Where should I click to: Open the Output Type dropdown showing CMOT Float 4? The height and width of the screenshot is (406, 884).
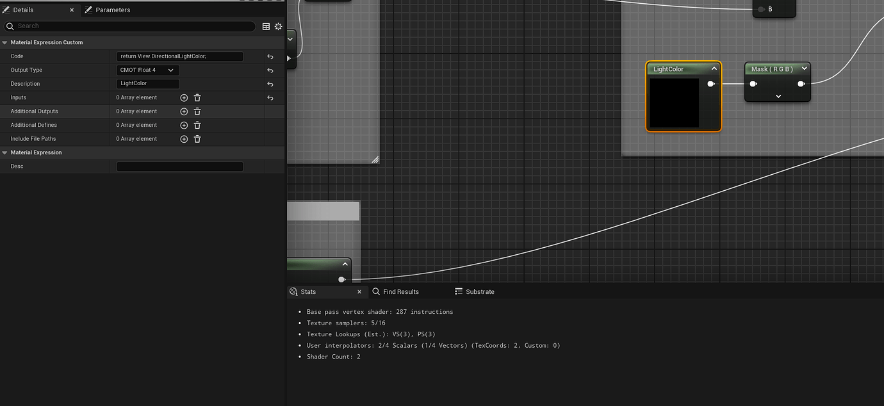click(x=147, y=70)
